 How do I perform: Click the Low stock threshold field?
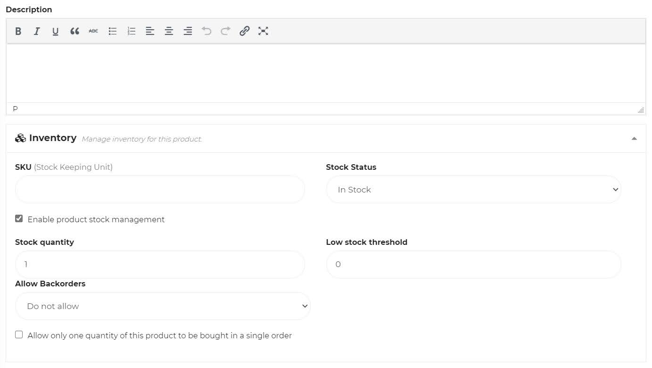pos(473,264)
